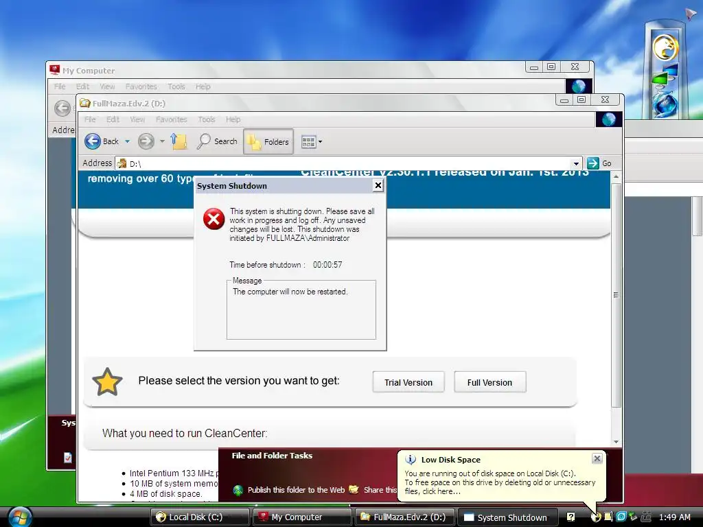This screenshot has height=527, width=703.
Task: Click the My Computer title bar icon
Action: point(55,70)
